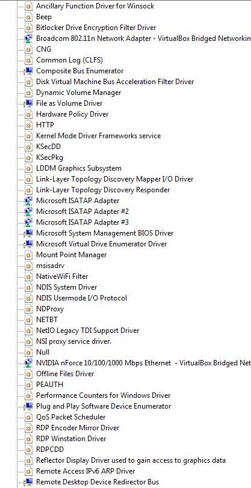
Task: Click the network icon beside Broadcom 802.11n Network Adapter
Action: [x=28, y=38]
